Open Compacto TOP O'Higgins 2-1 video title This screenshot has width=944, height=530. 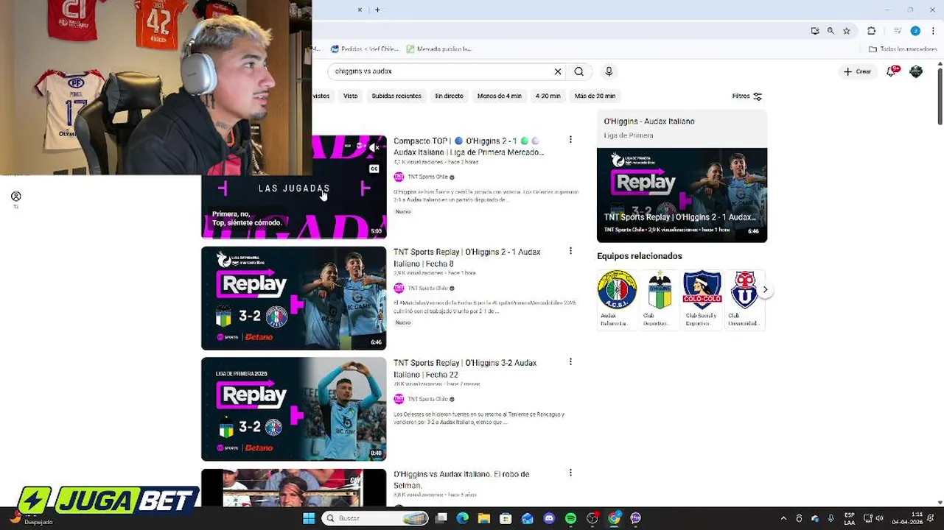(x=469, y=146)
